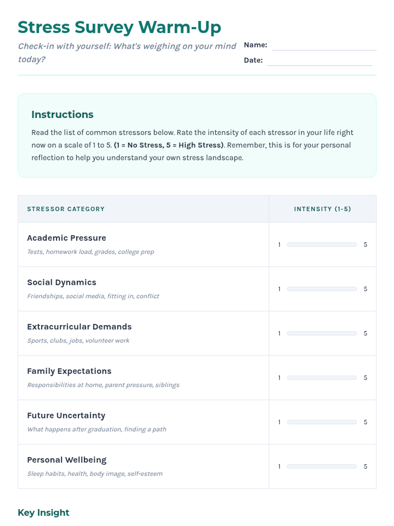Click the Academic Pressure intensity slider
The height and width of the screenshot is (526, 394).
coord(322,245)
